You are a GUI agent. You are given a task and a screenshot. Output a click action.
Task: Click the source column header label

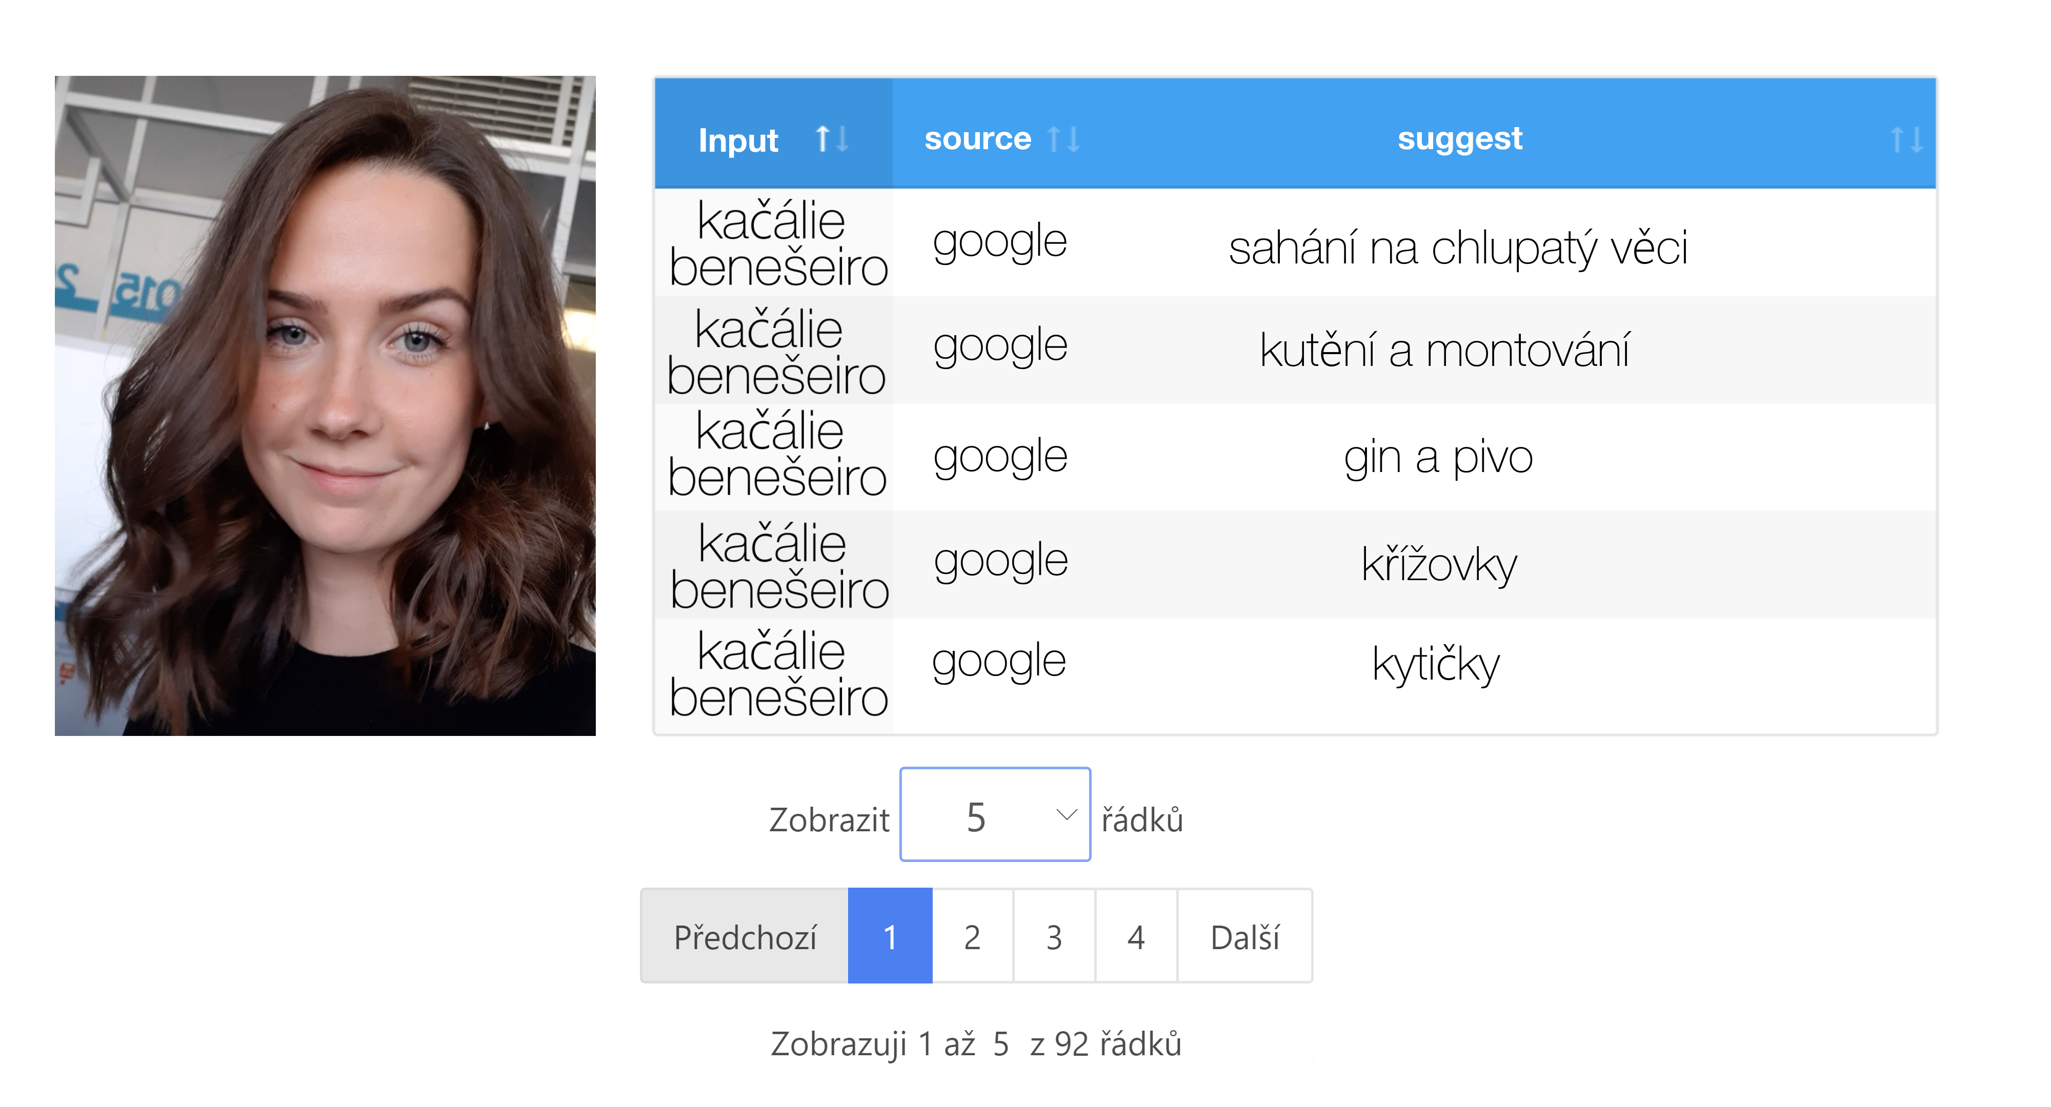[x=978, y=138]
